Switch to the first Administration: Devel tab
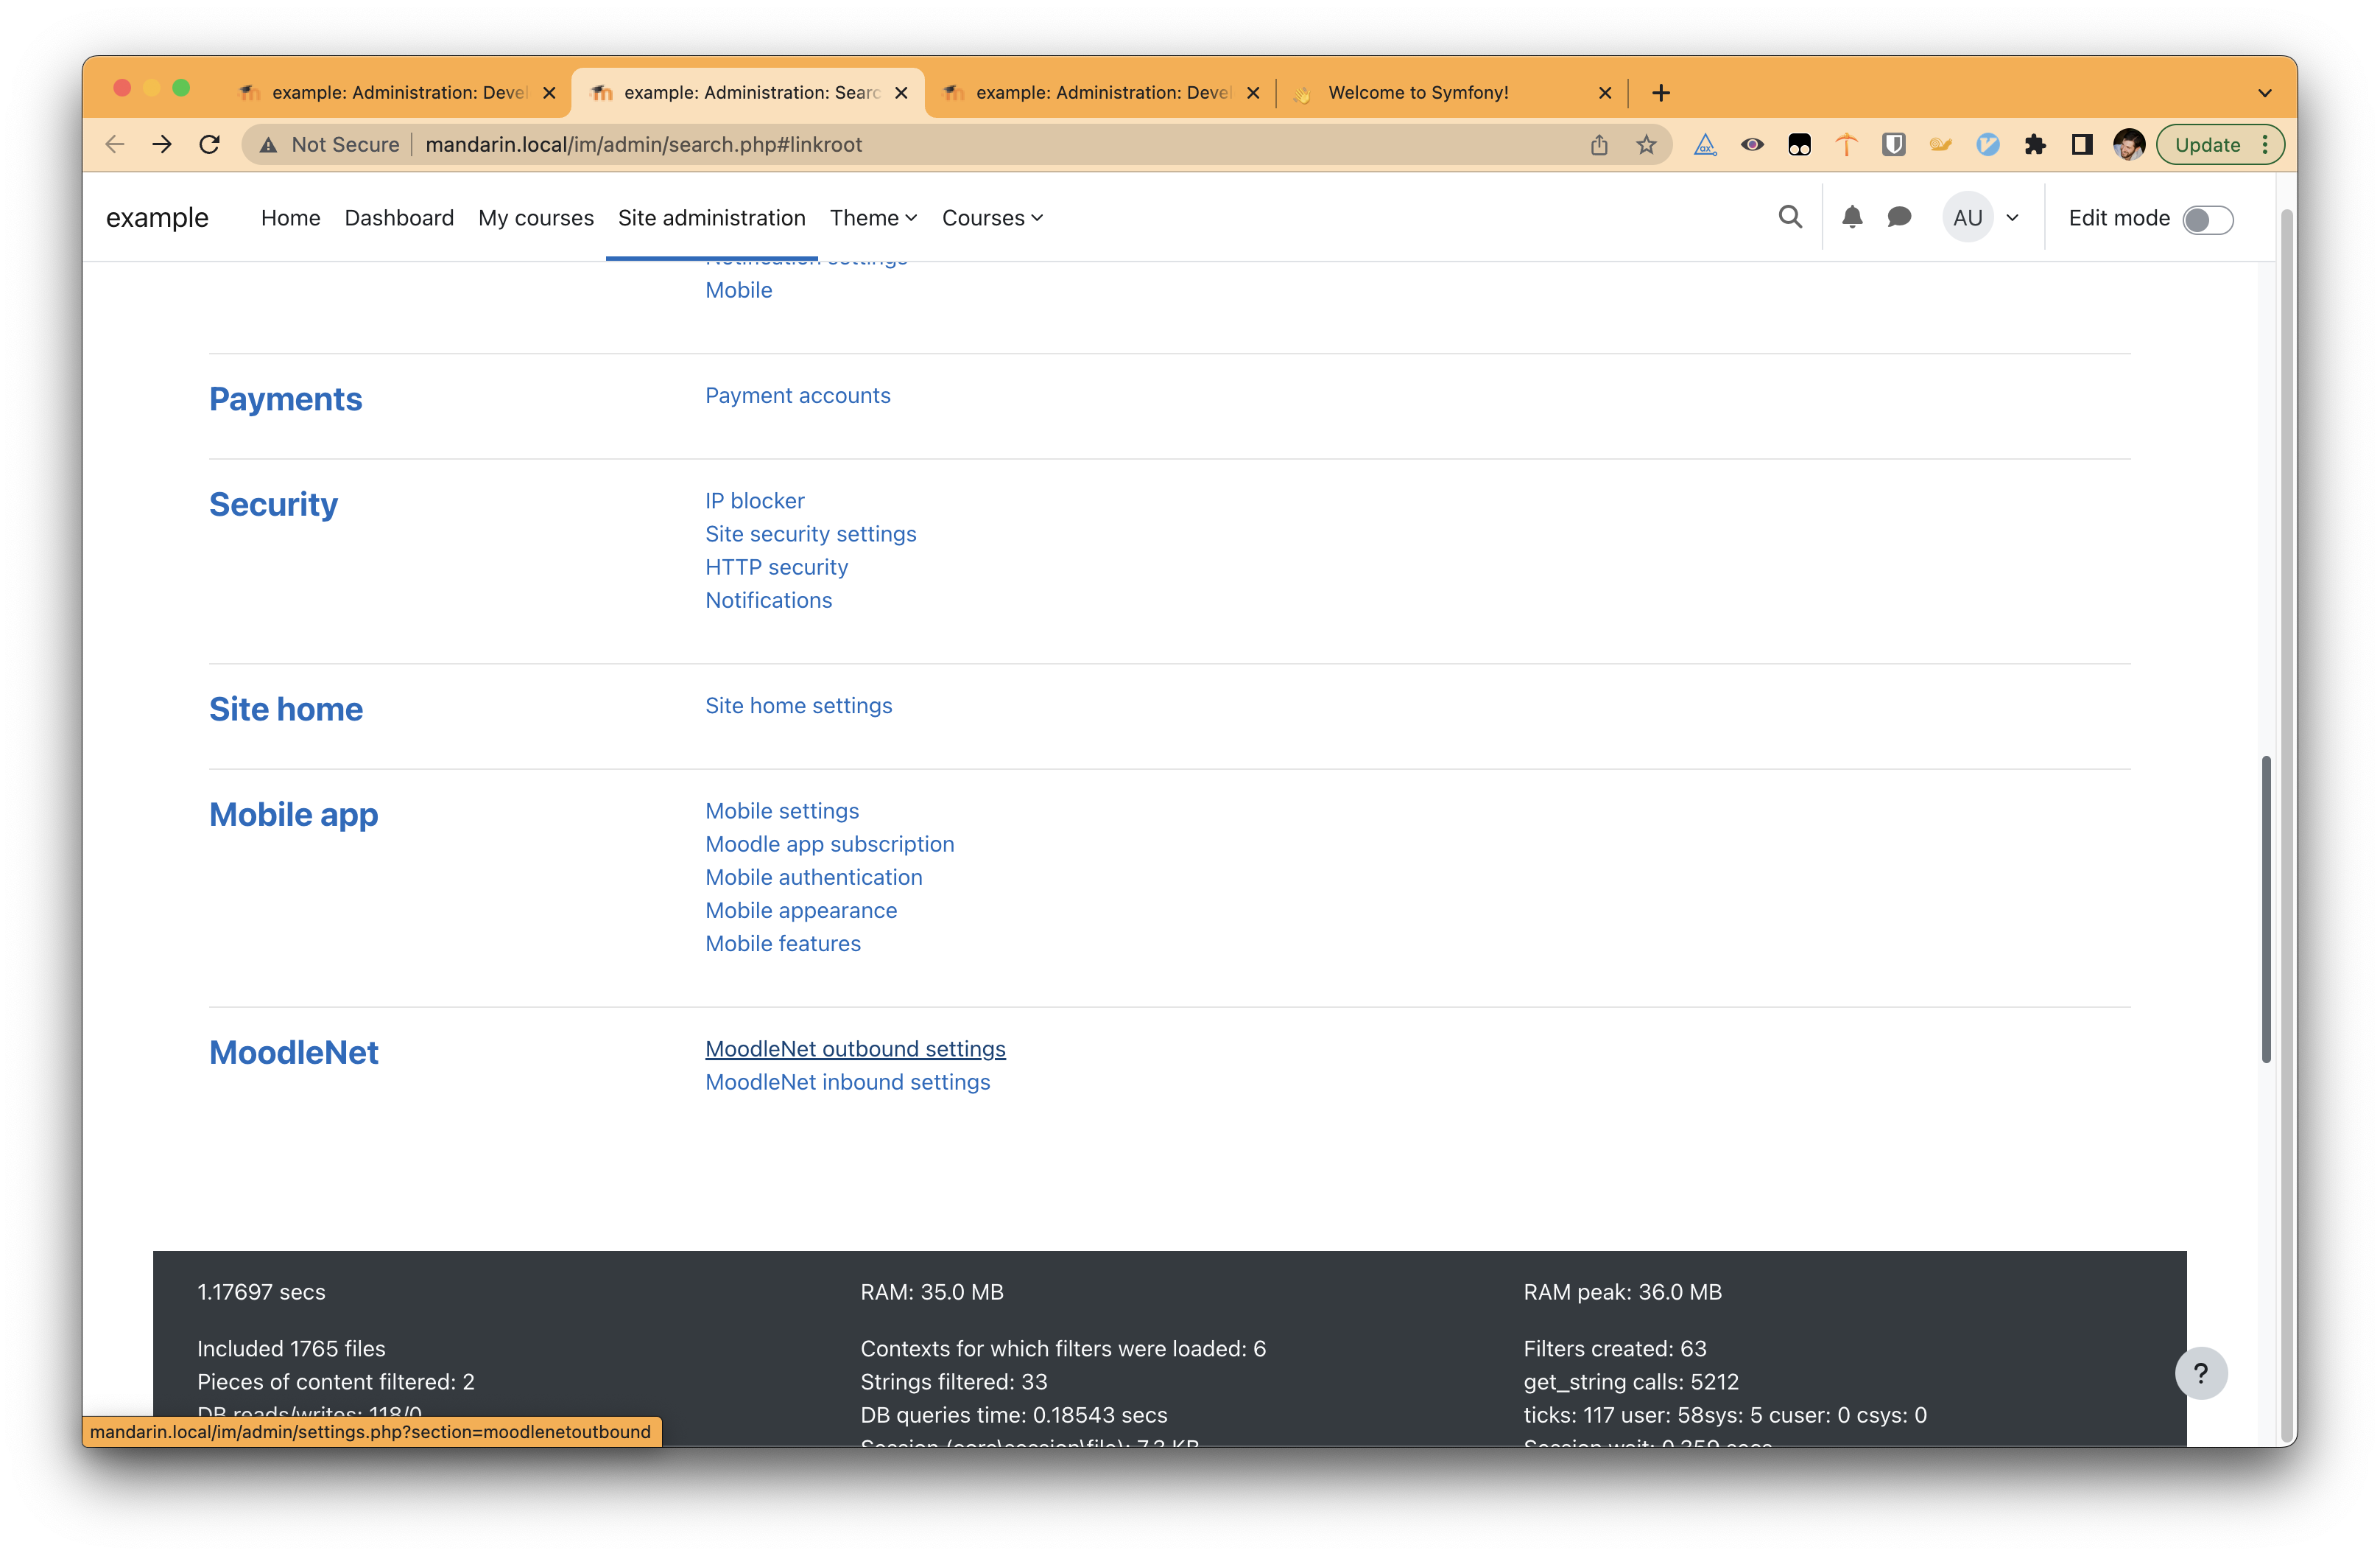The width and height of the screenshot is (2380, 1556). tap(396, 92)
